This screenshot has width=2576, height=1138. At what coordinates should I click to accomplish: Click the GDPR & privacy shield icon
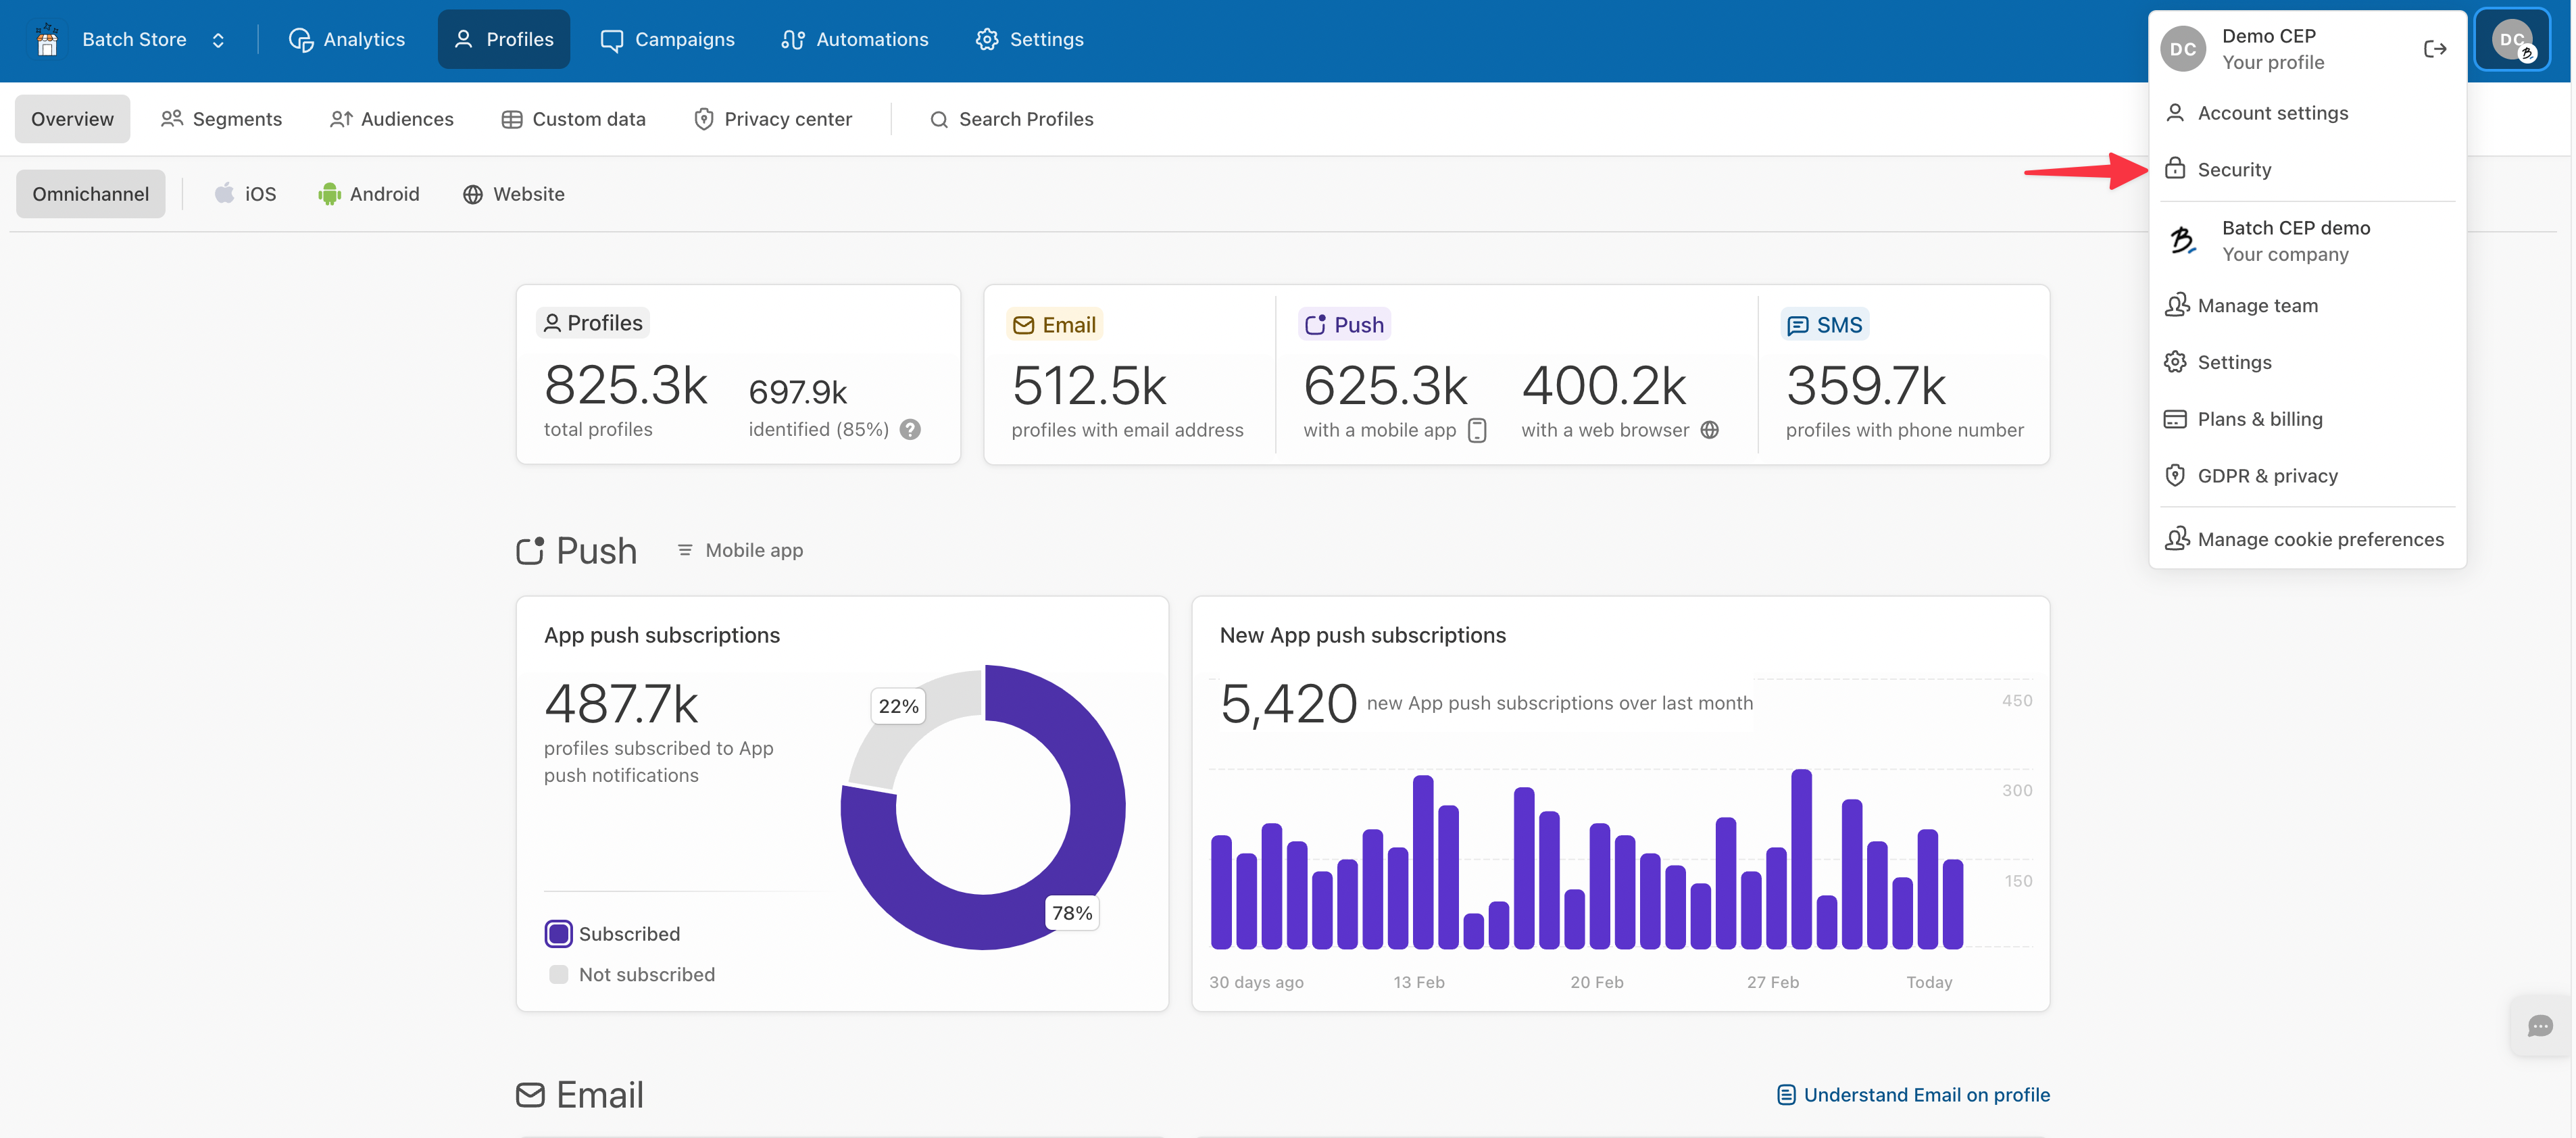[2174, 476]
